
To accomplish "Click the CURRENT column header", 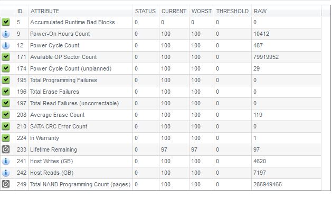I will click(x=174, y=11).
